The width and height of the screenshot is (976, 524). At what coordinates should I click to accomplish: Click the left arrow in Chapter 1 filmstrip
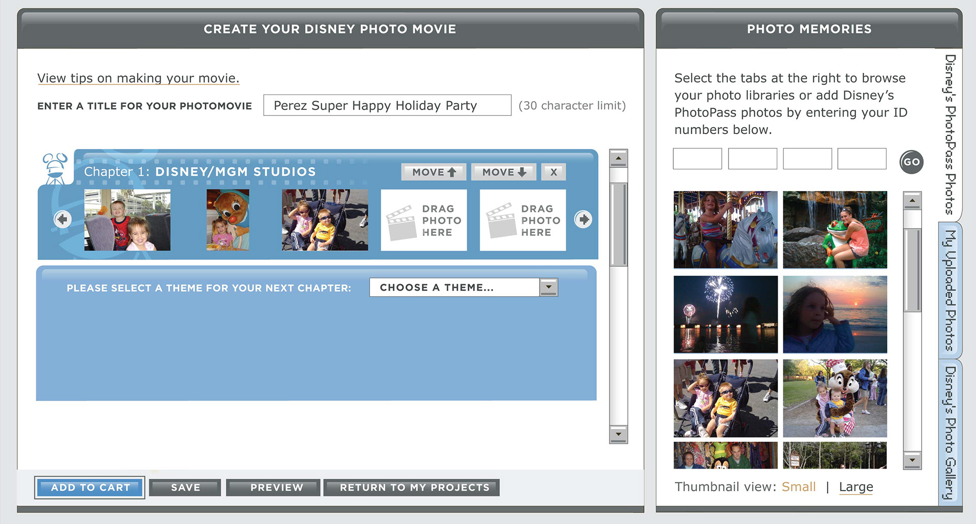pyautogui.click(x=63, y=219)
